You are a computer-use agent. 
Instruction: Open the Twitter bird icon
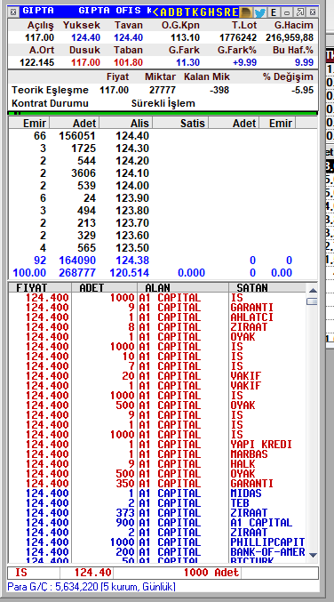tap(260, 12)
